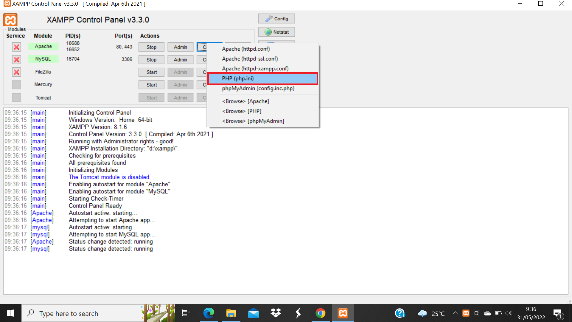Stop the Apache module
The image size is (572, 322).
tap(151, 47)
